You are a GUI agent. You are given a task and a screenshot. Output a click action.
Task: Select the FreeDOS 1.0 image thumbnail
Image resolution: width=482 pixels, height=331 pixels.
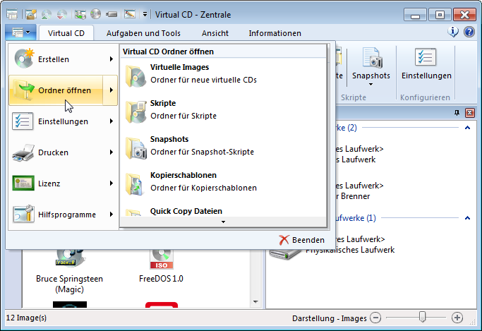point(160,263)
